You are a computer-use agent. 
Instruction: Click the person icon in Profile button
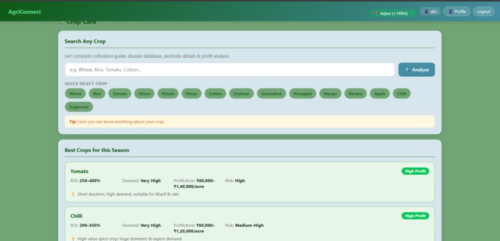coord(450,11)
